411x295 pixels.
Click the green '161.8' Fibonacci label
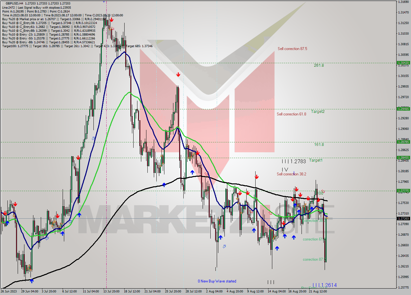click(x=319, y=145)
